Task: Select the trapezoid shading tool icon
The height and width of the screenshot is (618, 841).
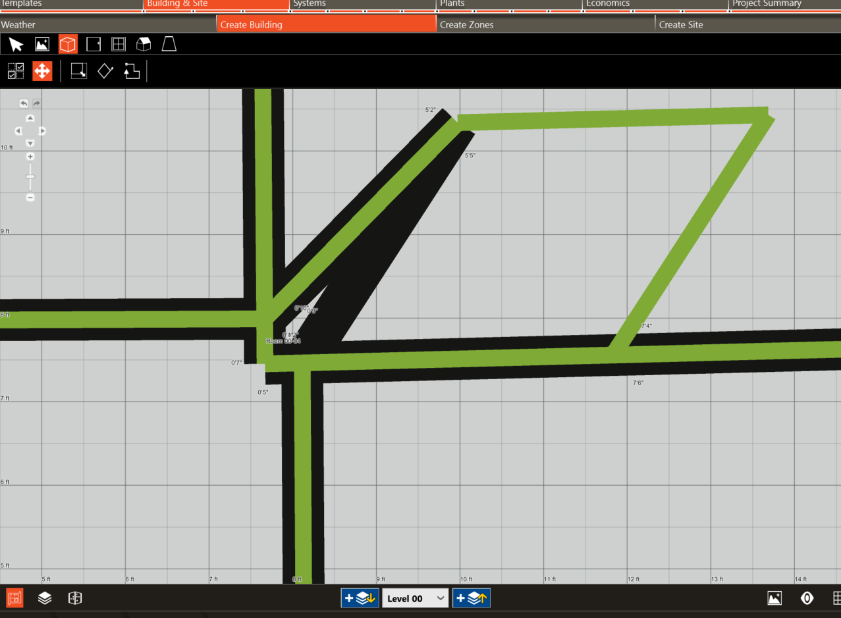Action: (x=169, y=44)
